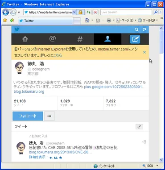Open the ••• more options button
This screenshot has height=170, width=165.
49,116
